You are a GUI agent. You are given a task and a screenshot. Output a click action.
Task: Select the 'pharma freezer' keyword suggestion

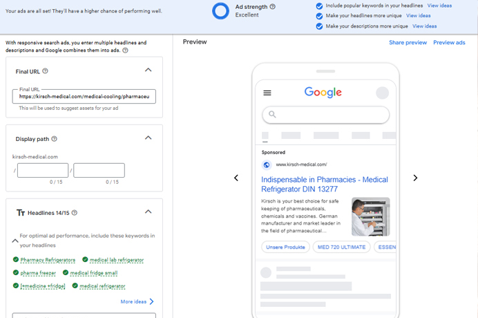(x=38, y=272)
